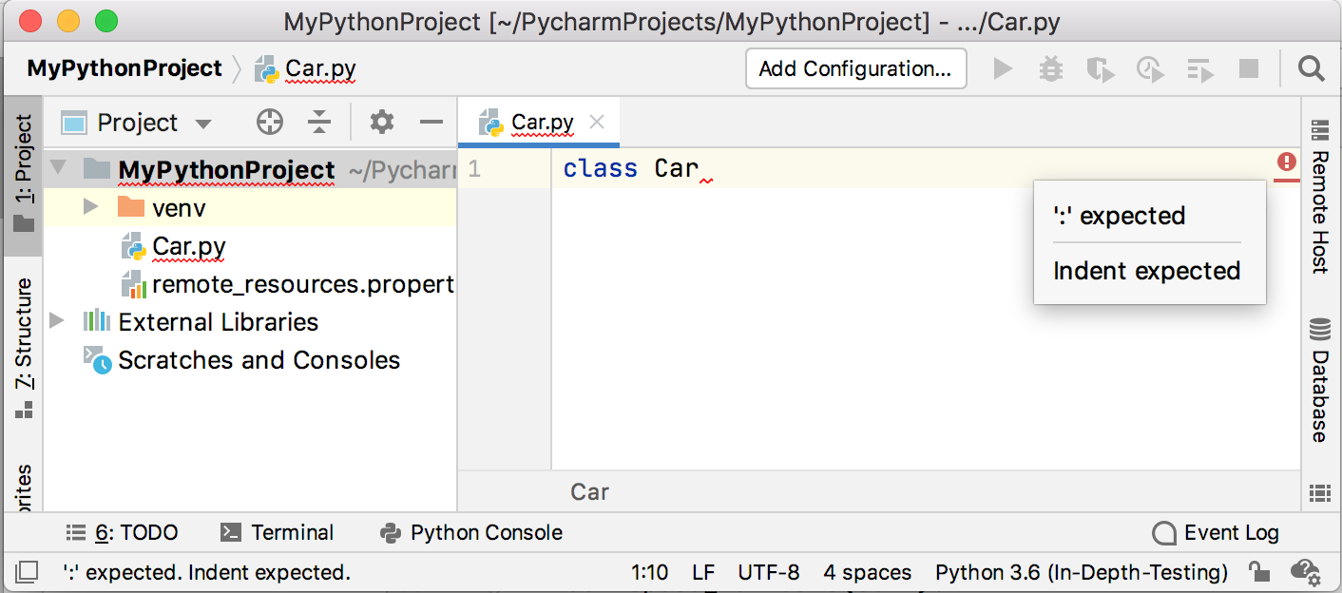Click Car.py breadcrumb in navigation bar
The height and width of the screenshot is (593, 1342).
click(x=306, y=69)
